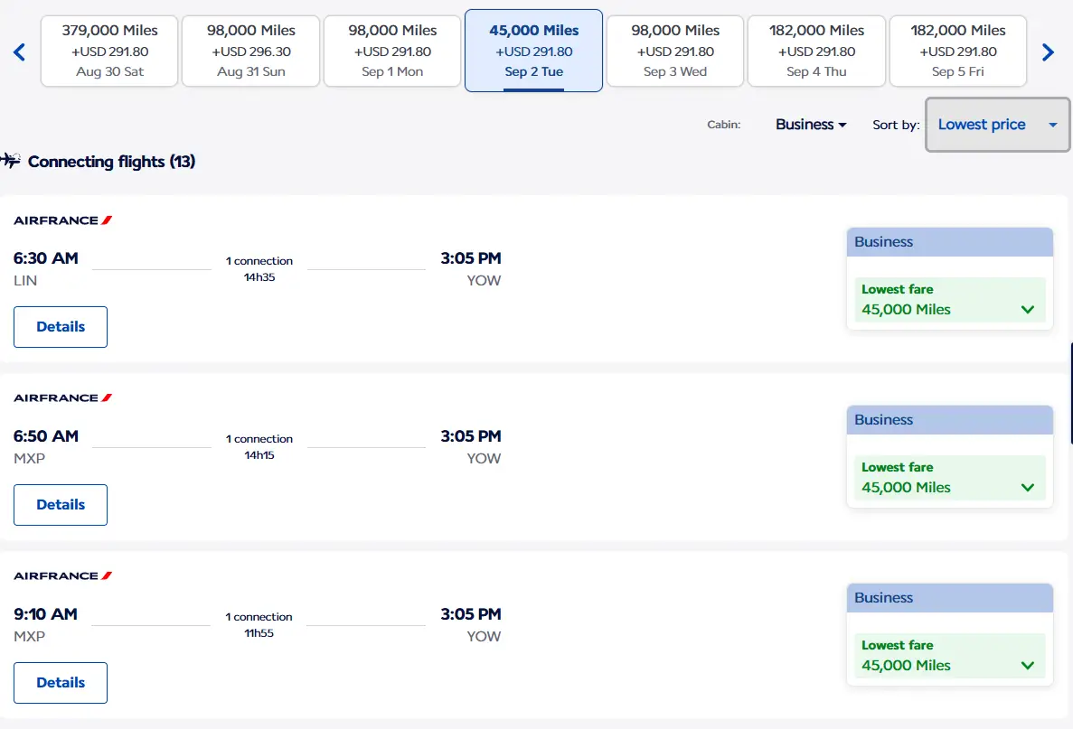This screenshot has height=729, width=1073.
Task: Click the connecting flights airplane icon
Action: point(11,161)
